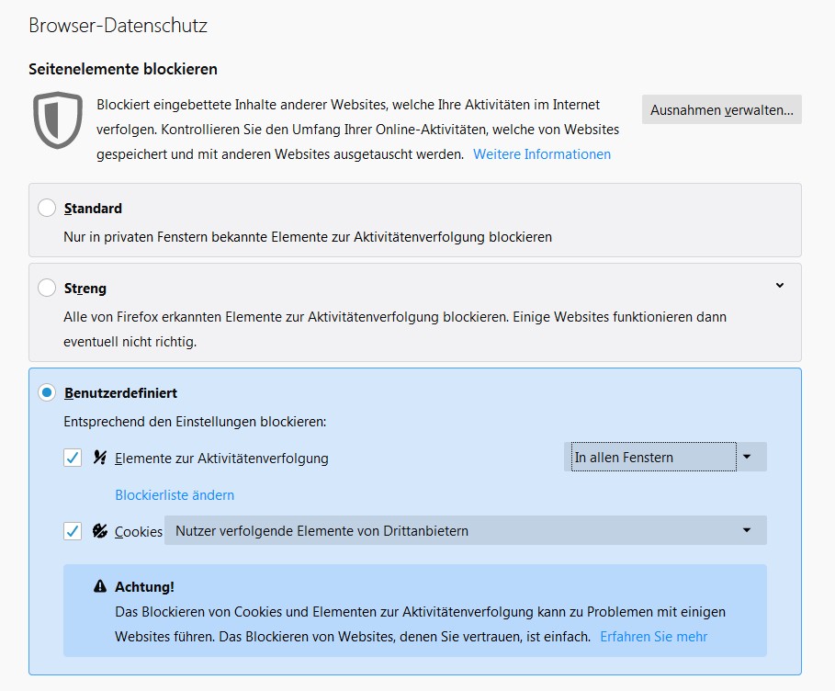This screenshot has height=691, width=835.
Task: Click Blockierliste ändern link
Action: point(175,495)
